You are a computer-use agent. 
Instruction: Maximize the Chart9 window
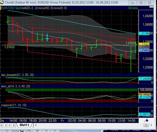(x=141, y=3)
